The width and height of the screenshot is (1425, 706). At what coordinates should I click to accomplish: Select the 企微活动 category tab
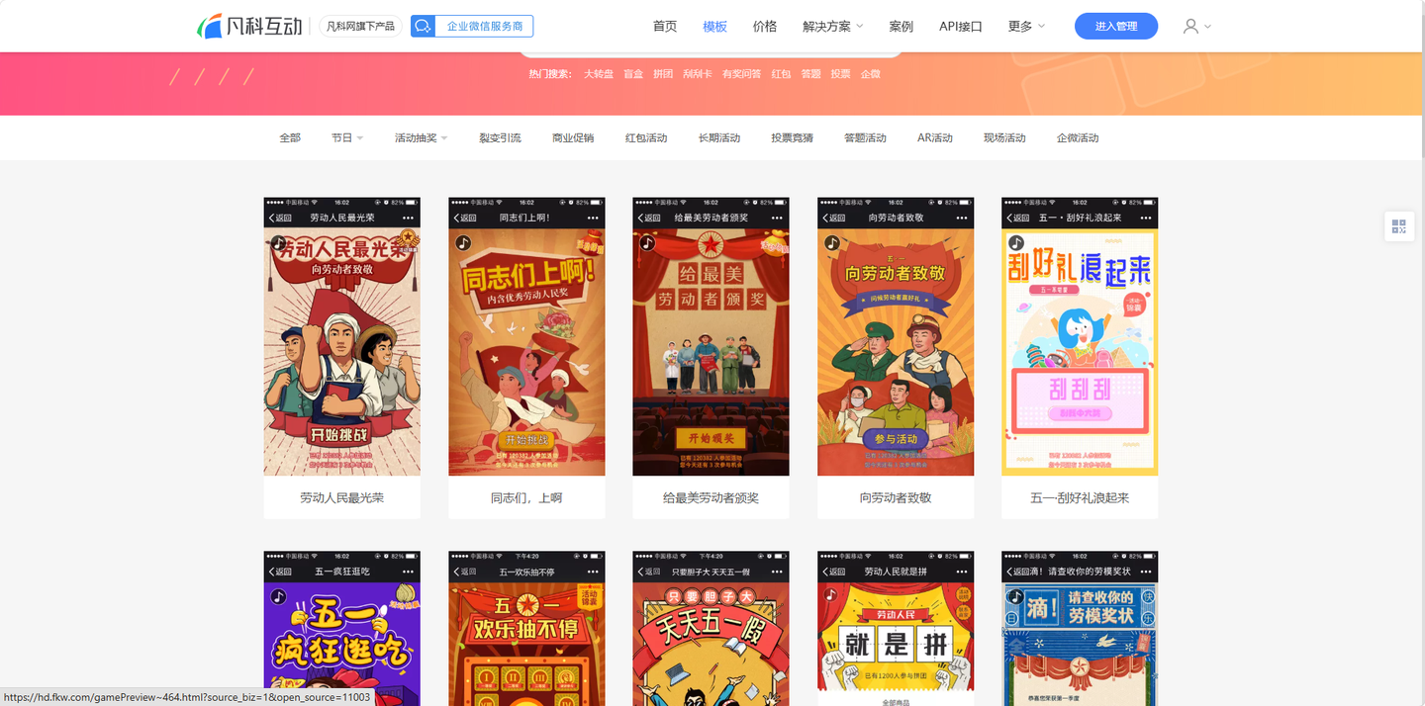point(1078,137)
